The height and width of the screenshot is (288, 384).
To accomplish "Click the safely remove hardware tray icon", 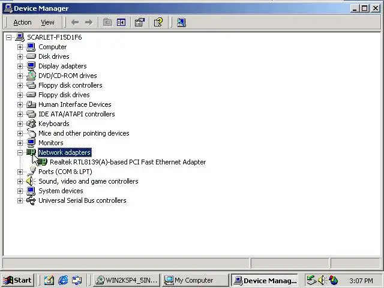I will coord(311,280).
